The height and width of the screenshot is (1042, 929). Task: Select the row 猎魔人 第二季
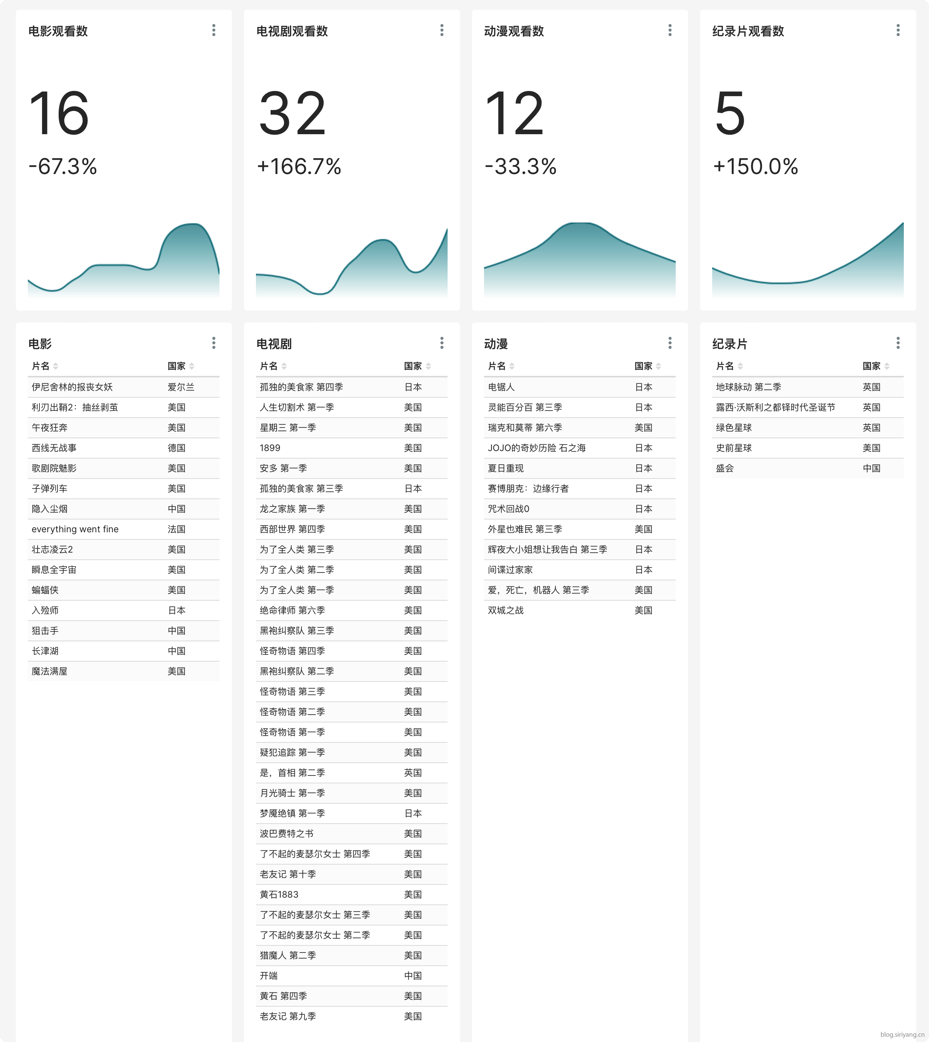click(352, 955)
